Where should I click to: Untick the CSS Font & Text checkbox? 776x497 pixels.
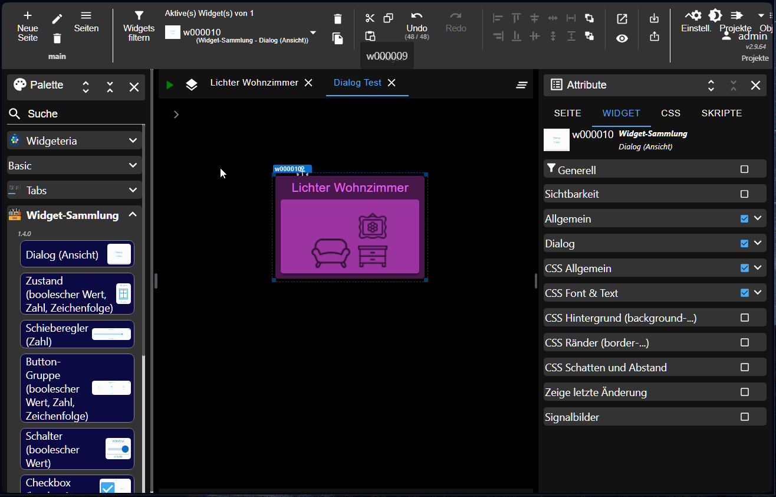744,293
